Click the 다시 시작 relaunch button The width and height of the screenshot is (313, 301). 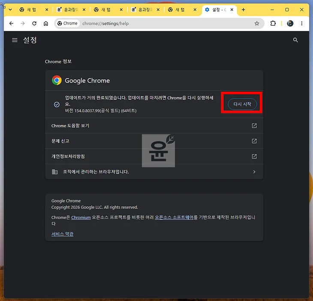242,104
